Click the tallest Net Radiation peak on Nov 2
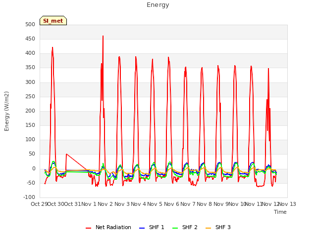The image size is (317, 237). pos(103,36)
